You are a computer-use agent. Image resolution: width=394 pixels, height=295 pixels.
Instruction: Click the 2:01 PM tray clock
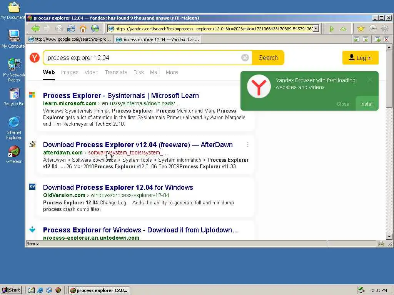point(379,290)
